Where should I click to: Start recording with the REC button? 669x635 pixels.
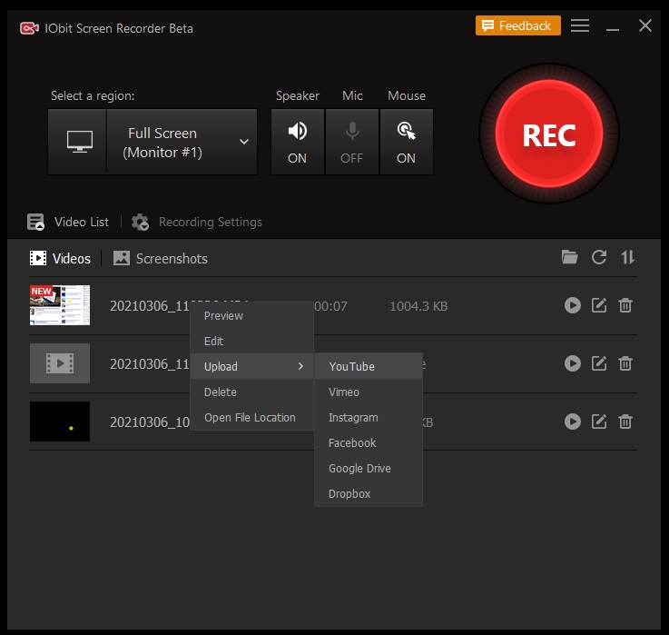coord(548,134)
